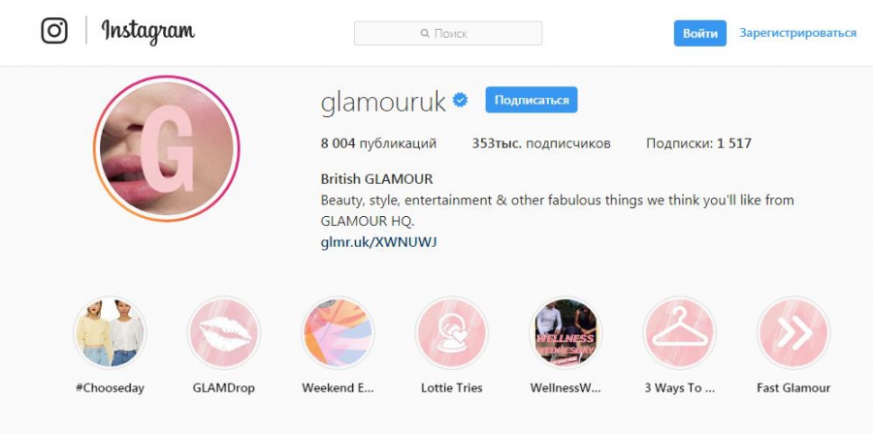Open the glmr.uk/XWNUWJ bio link
This screenshot has width=873, height=434.
coord(378,242)
